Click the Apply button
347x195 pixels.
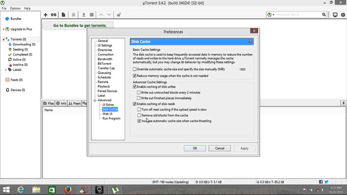[245, 148]
